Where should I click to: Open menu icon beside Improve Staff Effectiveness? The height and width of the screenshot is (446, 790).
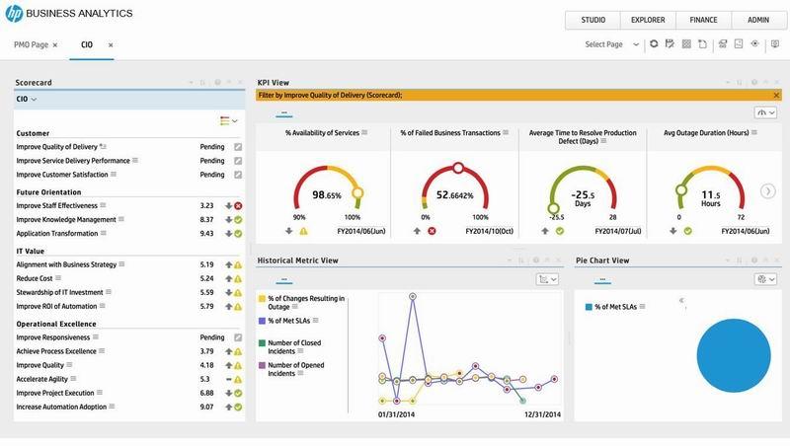coord(103,205)
